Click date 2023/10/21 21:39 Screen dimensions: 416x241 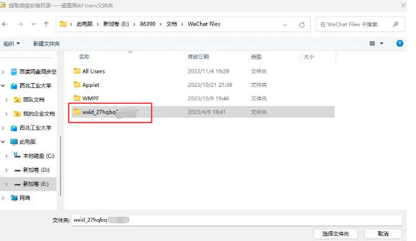pyautogui.click(x=210, y=85)
